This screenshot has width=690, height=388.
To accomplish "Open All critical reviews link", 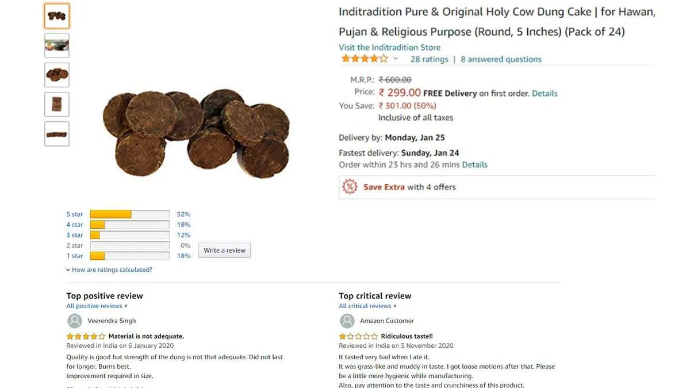I will click(366, 306).
